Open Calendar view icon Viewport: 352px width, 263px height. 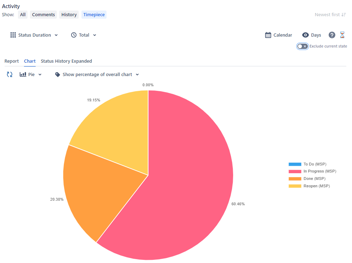(x=268, y=35)
